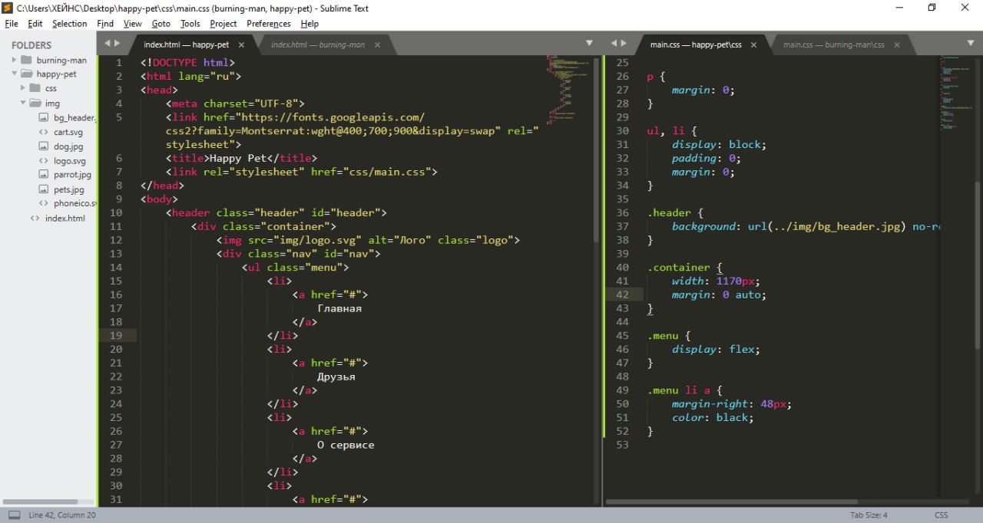Click the CSS syntax selector in status bar
The height and width of the screenshot is (523, 983).
[x=941, y=515]
